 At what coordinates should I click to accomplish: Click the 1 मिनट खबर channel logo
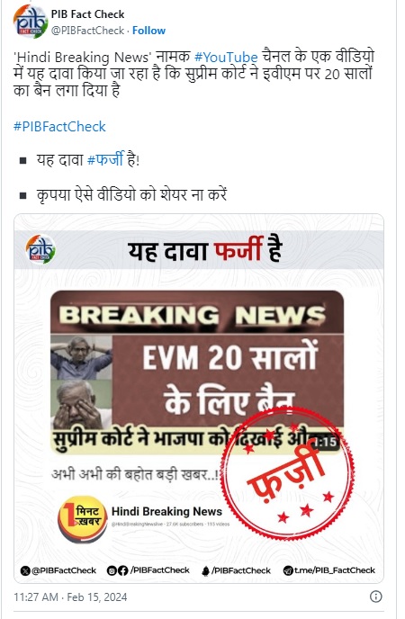[83, 518]
